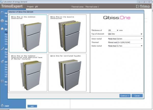Select Qbiss One on the skeleton construction
Viewport: 153px width, 110px height.
[x=28, y=34]
